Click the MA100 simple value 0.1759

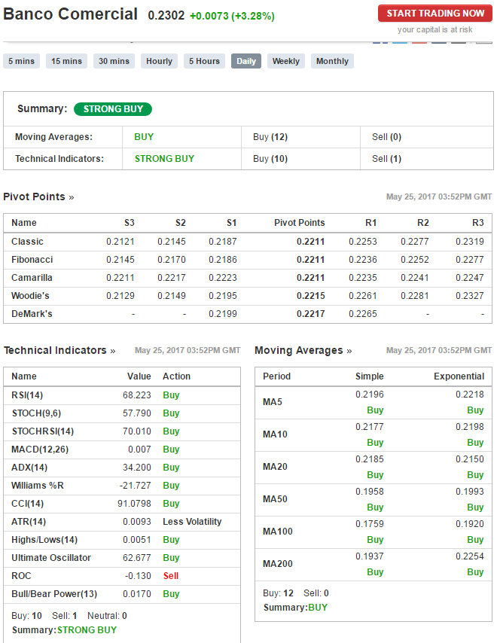point(370,524)
